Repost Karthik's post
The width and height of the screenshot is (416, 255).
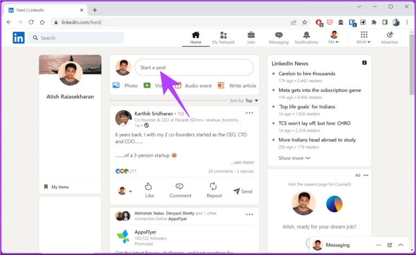click(x=214, y=190)
